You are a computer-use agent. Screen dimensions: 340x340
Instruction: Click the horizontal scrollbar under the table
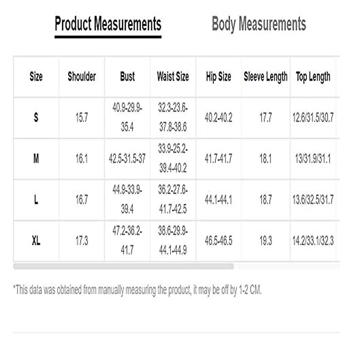124,266
